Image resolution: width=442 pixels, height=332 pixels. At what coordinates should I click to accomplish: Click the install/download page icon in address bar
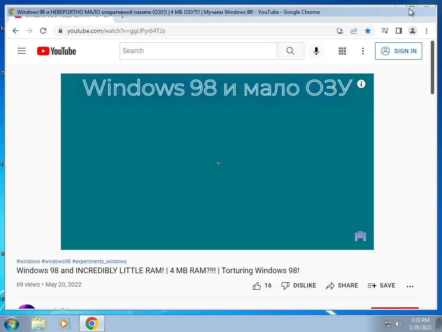pyautogui.click(x=340, y=31)
